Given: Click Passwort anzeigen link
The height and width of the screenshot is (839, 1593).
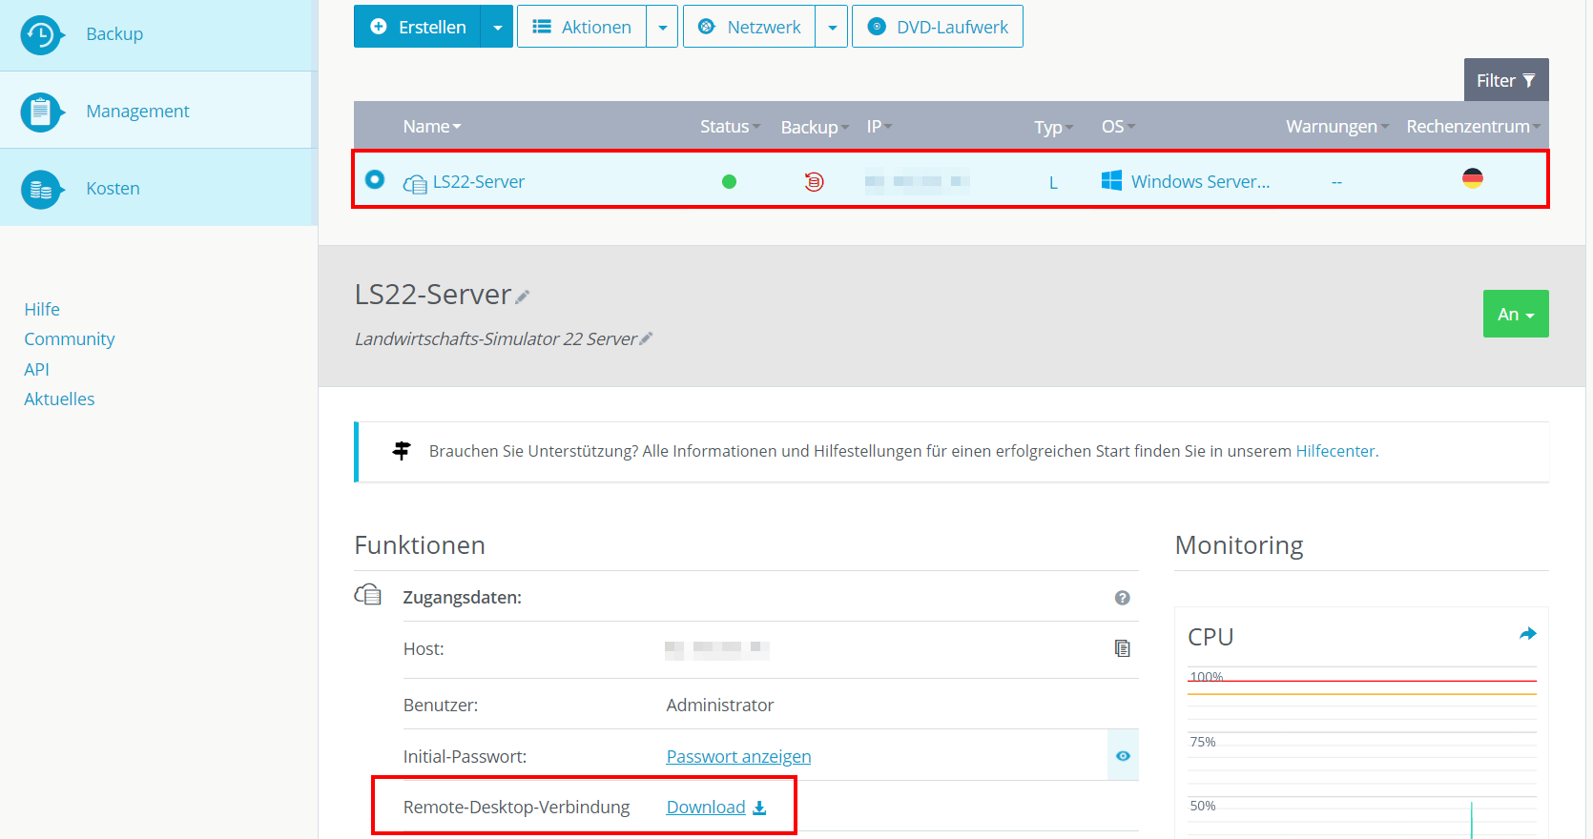Looking at the screenshot, I should coord(738,756).
